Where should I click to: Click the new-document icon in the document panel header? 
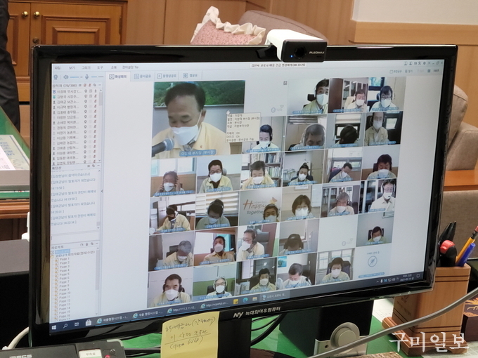click(82, 244)
